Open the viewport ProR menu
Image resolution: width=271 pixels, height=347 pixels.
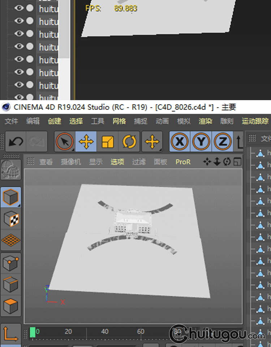coord(183,162)
